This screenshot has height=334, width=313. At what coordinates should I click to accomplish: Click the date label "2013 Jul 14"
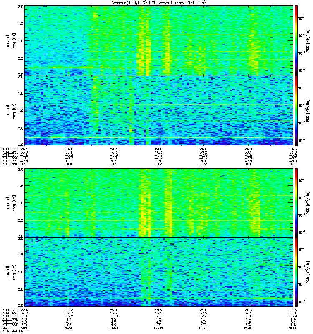click(12, 331)
